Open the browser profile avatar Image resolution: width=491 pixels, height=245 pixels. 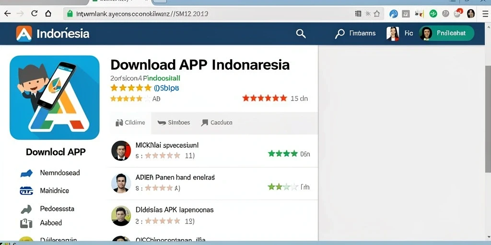pyautogui.click(x=471, y=13)
